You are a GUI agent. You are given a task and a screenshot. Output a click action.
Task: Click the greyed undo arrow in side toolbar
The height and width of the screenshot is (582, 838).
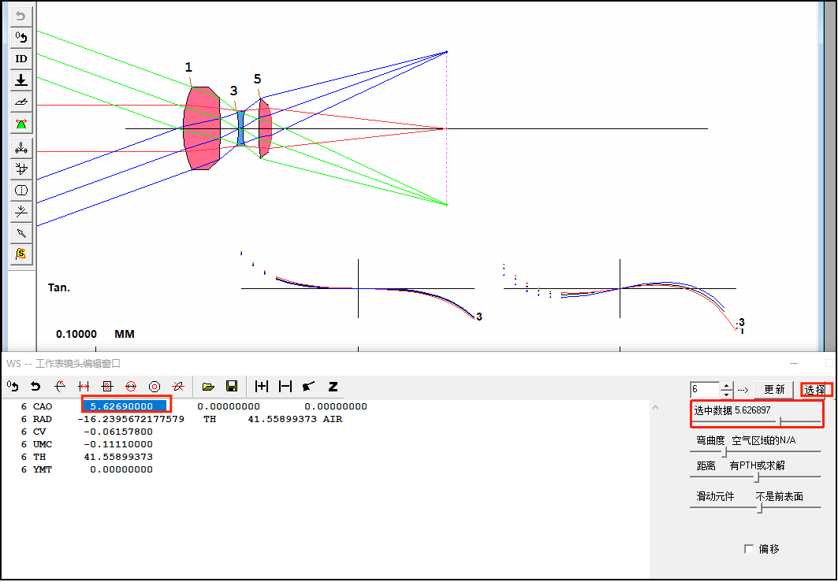pyautogui.click(x=20, y=16)
